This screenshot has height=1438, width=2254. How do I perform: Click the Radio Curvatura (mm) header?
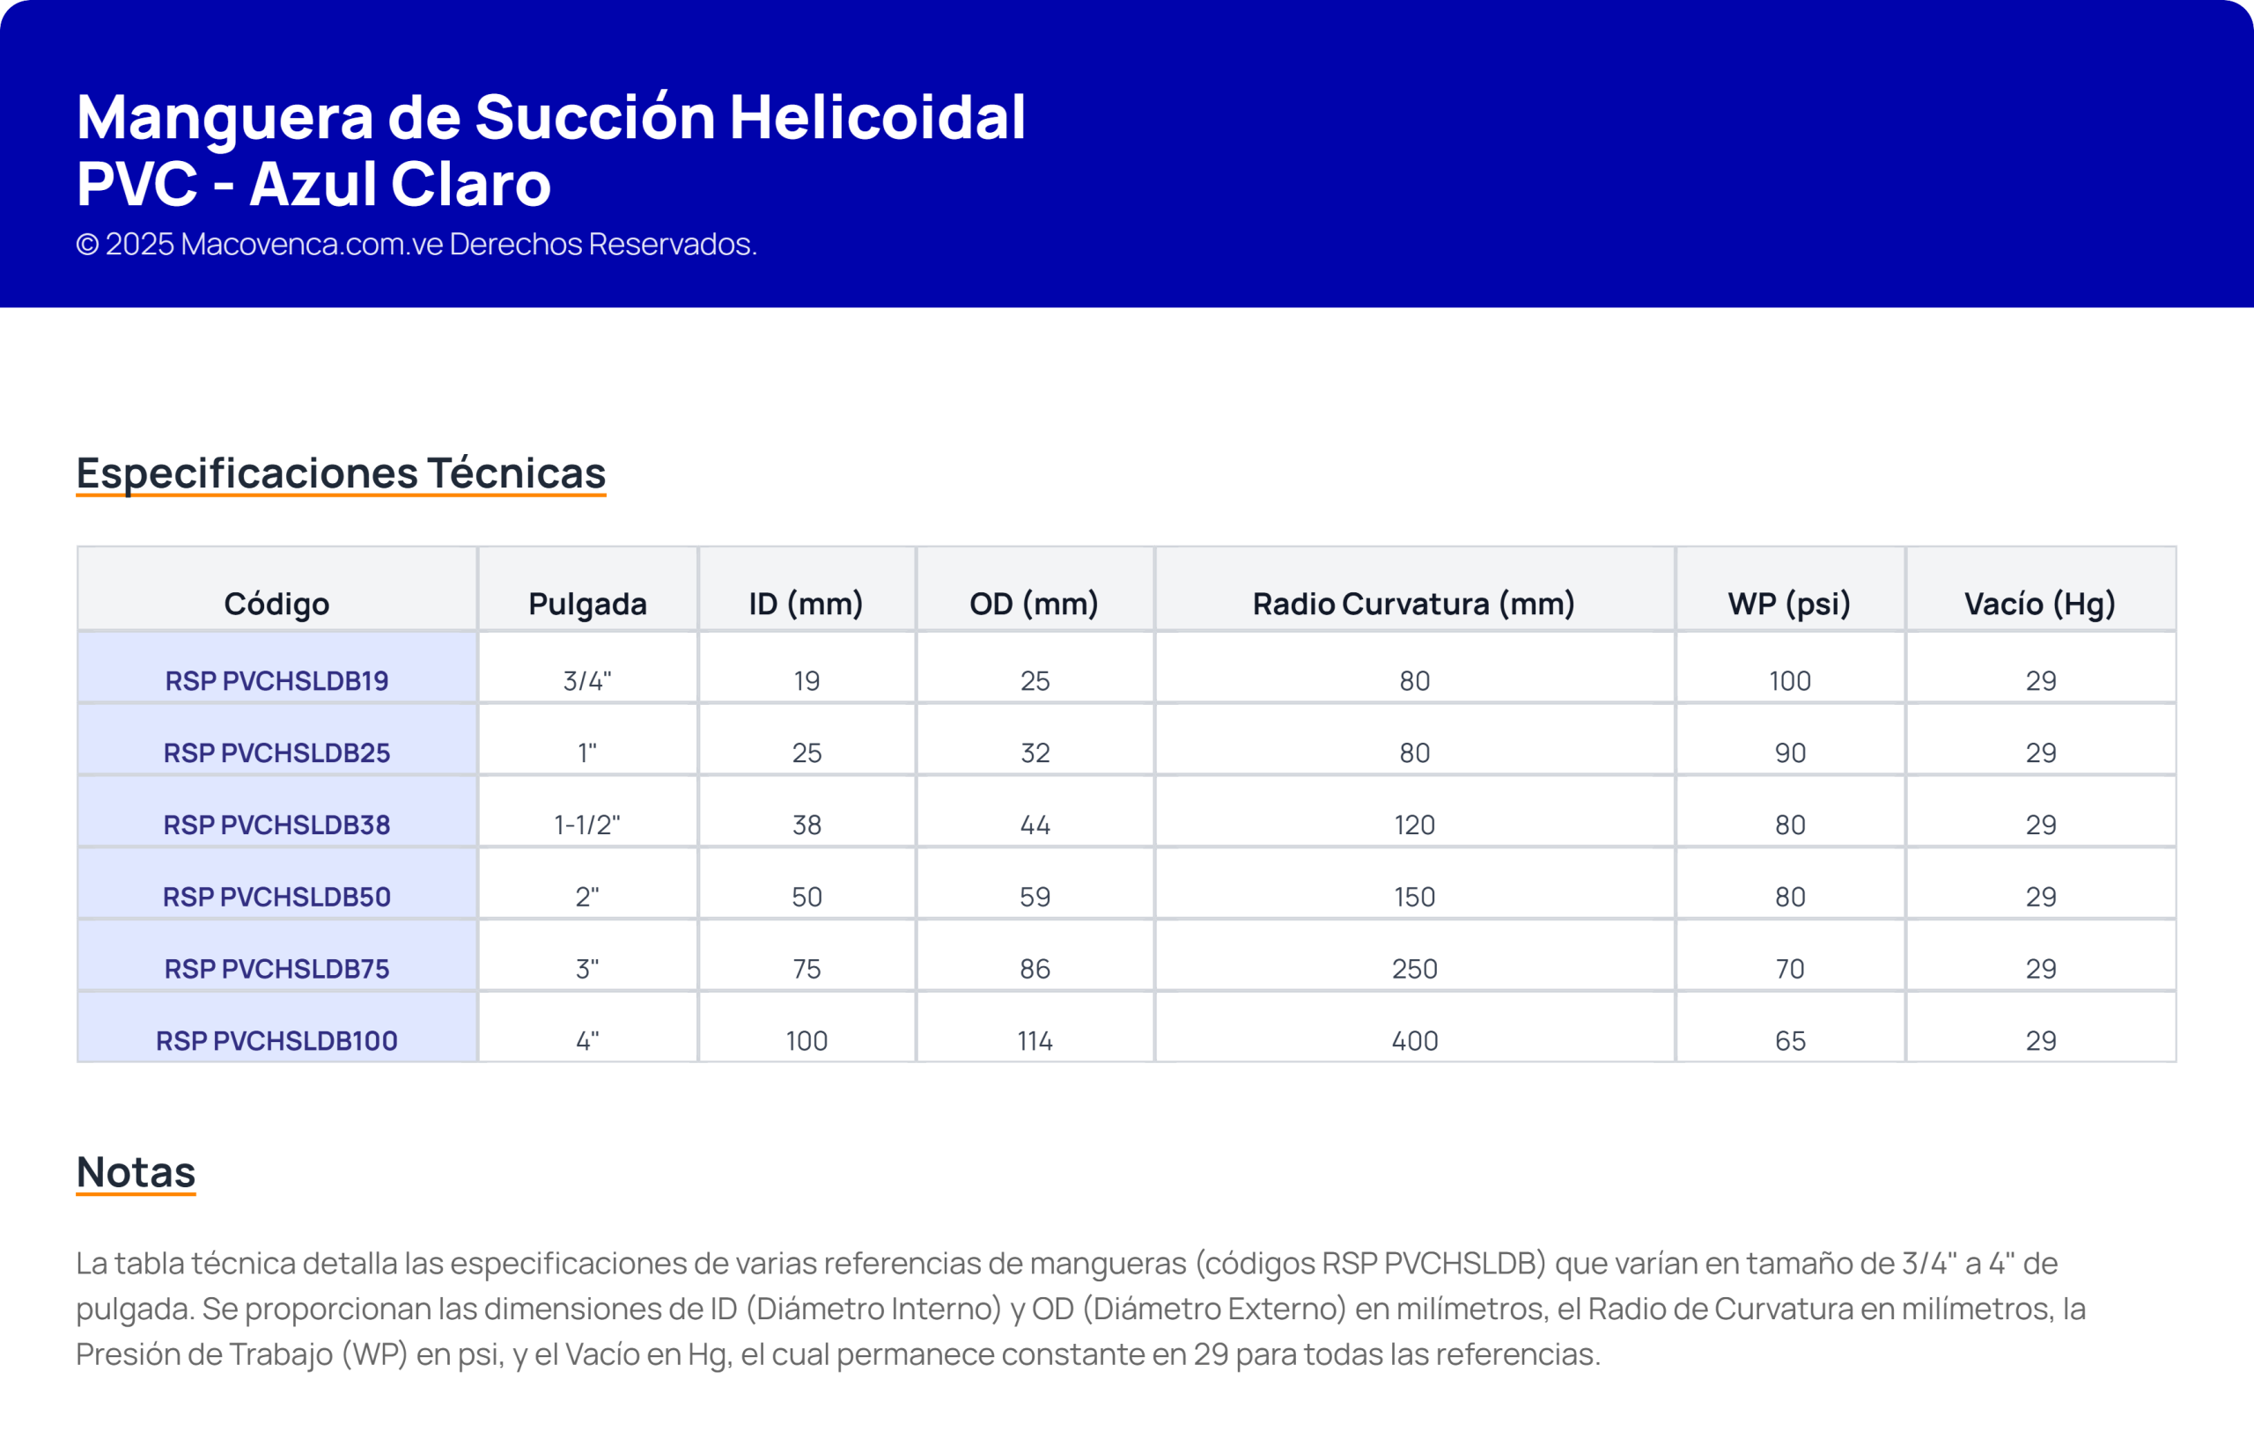point(1413,604)
